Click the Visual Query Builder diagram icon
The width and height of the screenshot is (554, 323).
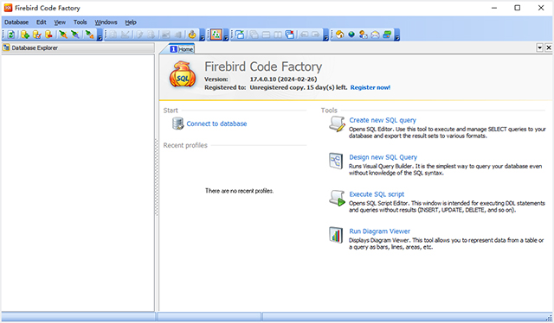pos(336,161)
